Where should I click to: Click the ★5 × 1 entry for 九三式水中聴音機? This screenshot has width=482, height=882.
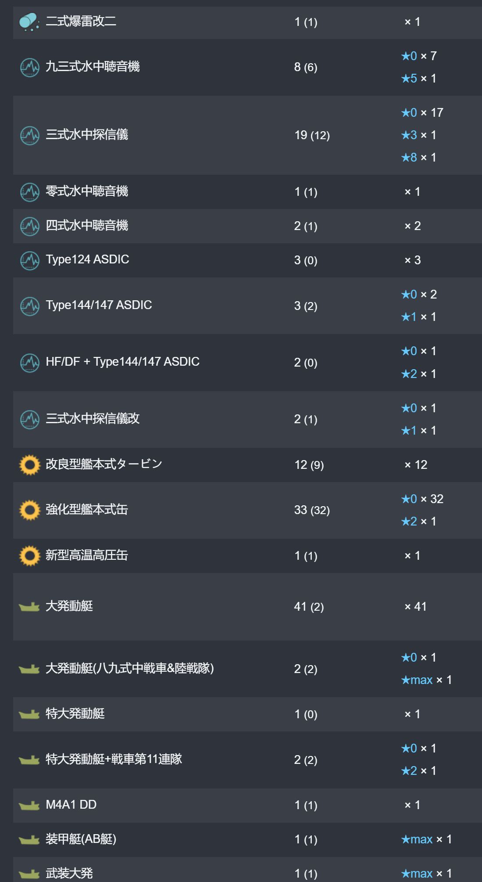(x=418, y=78)
